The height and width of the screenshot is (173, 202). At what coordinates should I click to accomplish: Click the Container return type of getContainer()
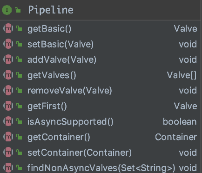[176, 137]
